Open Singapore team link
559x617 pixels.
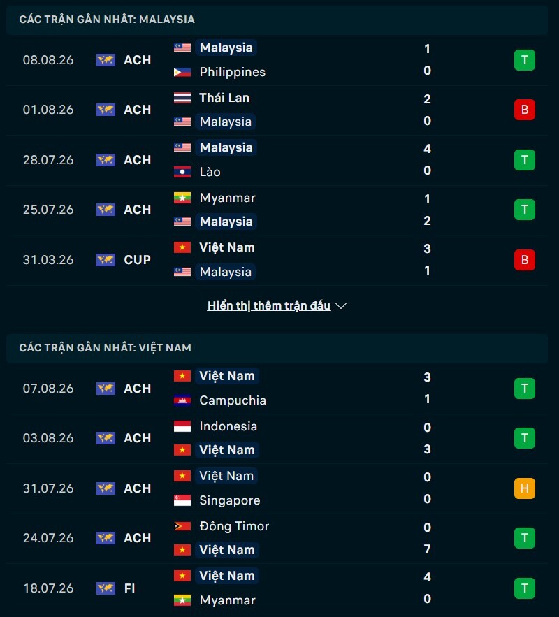pyautogui.click(x=230, y=500)
